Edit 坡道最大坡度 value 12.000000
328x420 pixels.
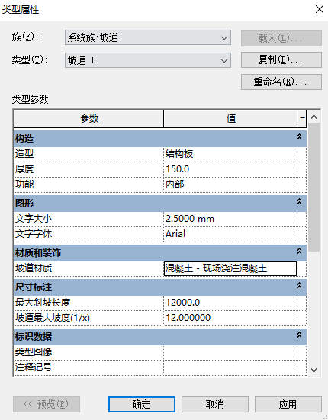tap(230, 318)
